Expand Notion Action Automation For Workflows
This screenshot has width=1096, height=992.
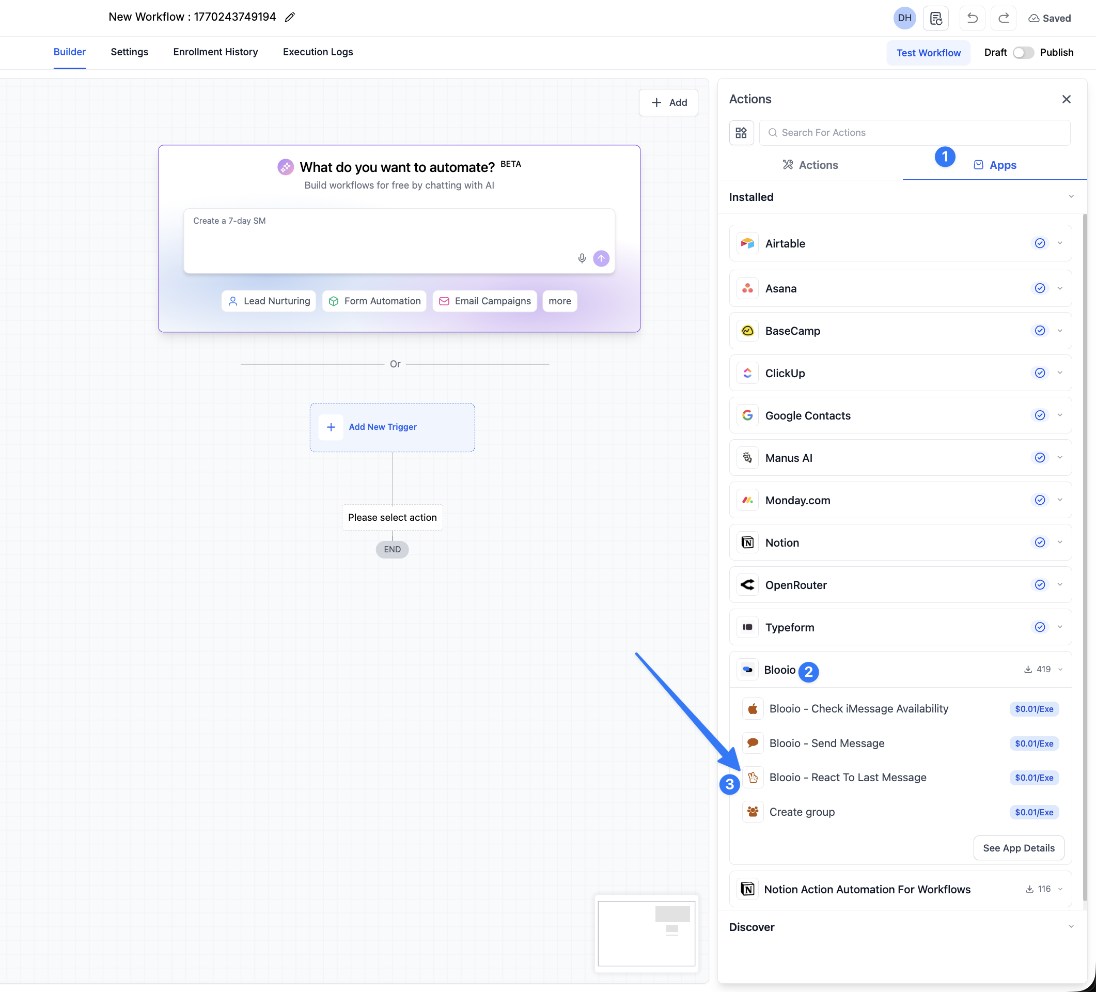(x=1060, y=889)
